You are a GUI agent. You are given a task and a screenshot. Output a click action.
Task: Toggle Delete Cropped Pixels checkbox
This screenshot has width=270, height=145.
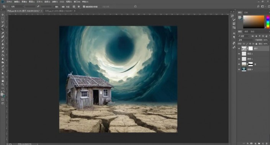(x=84, y=7)
